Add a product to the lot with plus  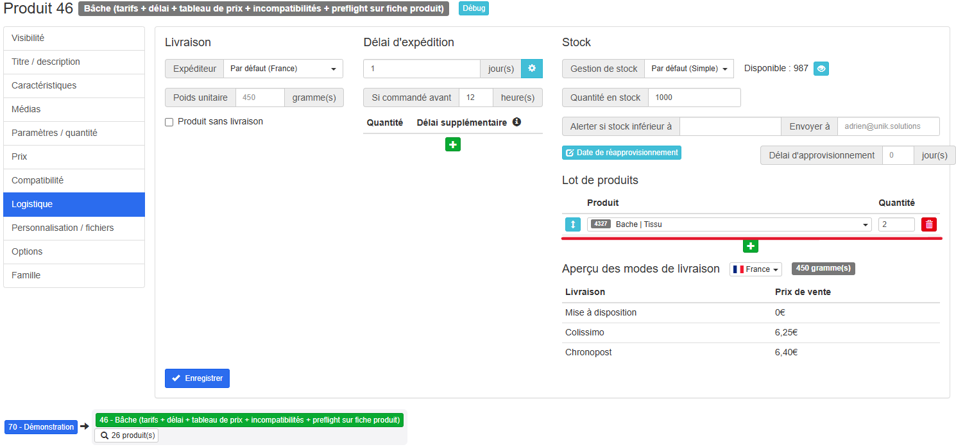(751, 246)
